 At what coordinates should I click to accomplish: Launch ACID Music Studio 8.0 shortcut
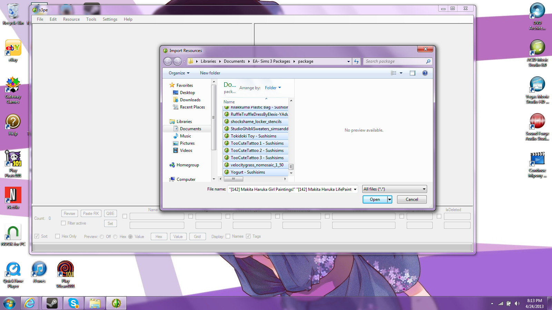[537, 53]
